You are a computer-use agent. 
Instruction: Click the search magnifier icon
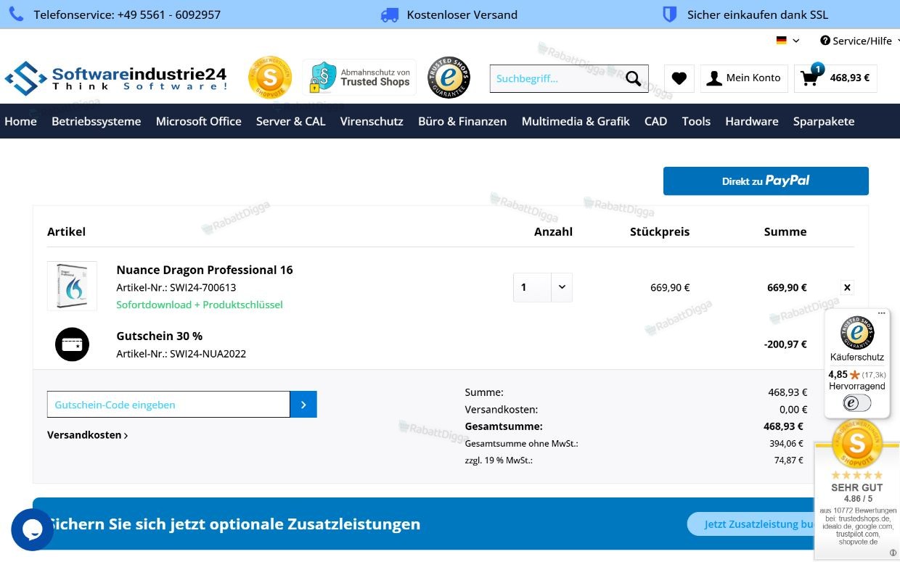point(634,78)
